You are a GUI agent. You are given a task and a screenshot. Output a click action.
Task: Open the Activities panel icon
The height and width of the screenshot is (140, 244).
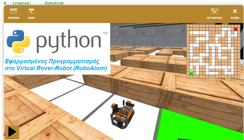pyautogui.click(x=214, y=11)
